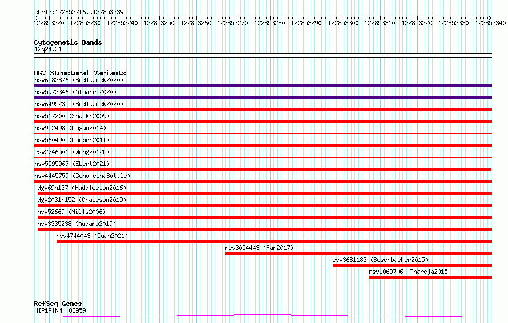This screenshot has height=323, width=508.
Task: Click the red bar under nsv5595967
Action: click(x=263, y=169)
